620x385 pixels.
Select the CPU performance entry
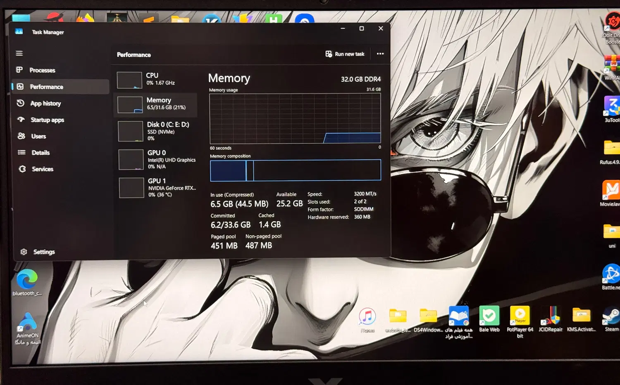pyautogui.click(x=155, y=80)
